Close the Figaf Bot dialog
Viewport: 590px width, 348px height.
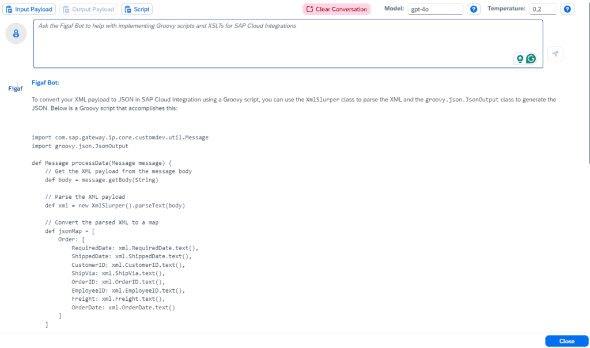[x=567, y=341]
